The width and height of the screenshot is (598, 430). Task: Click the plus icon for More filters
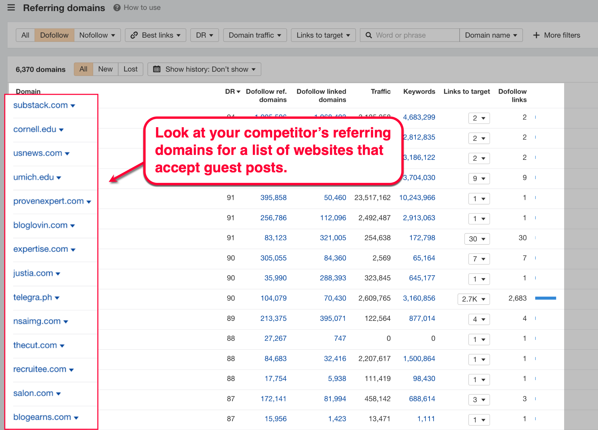coord(536,35)
